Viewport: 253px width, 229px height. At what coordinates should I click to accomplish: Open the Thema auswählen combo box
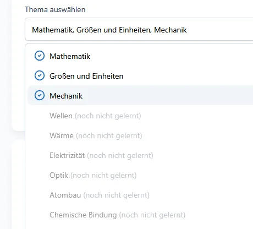(139, 29)
